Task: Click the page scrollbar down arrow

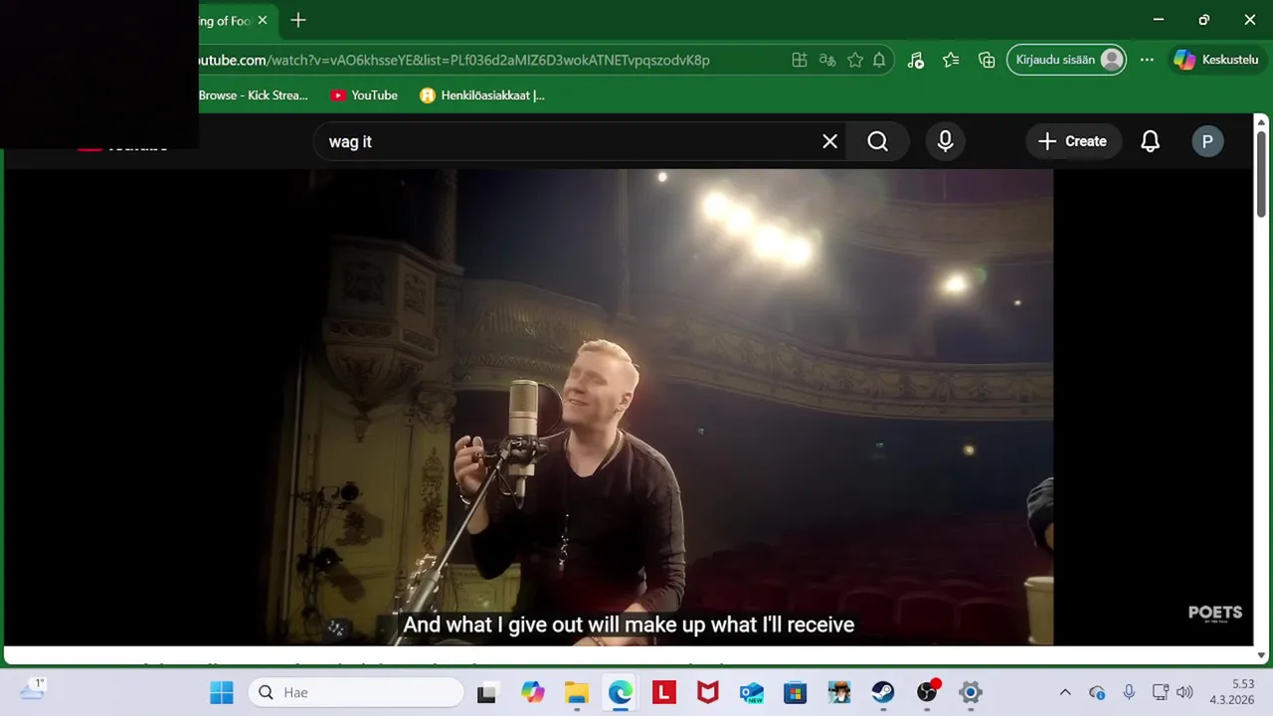Action: (x=1262, y=655)
